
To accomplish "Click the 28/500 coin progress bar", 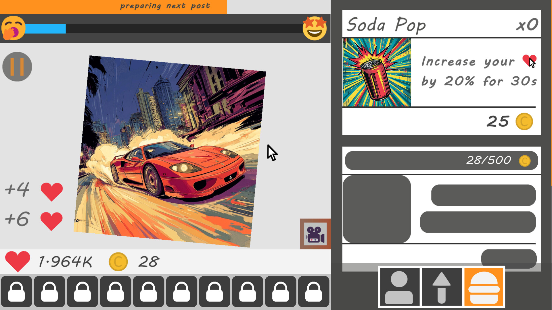I will pyautogui.click(x=442, y=160).
